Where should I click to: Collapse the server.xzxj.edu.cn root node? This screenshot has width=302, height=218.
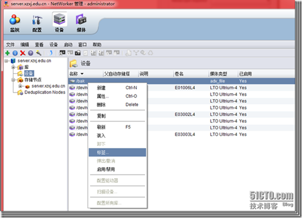6,61
